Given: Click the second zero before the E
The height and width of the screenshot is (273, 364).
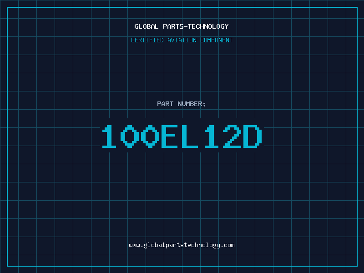Looking at the screenshot, I should click(150, 136).
